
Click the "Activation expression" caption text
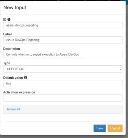coord(19,92)
